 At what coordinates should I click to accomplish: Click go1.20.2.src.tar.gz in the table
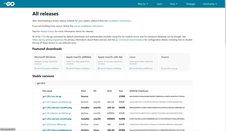point(52,96)
